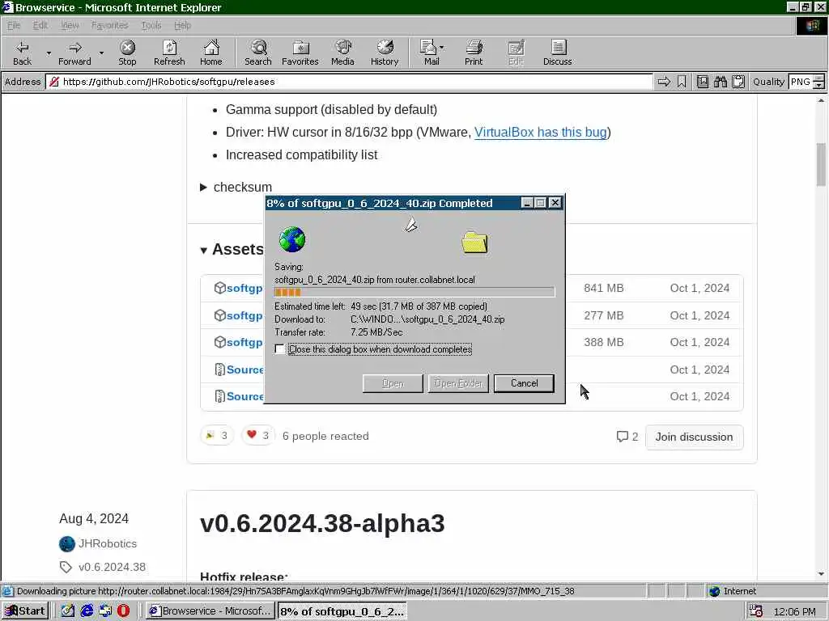Launch Opera from the quick launch
This screenshot has height=621, width=829.
click(123, 611)
